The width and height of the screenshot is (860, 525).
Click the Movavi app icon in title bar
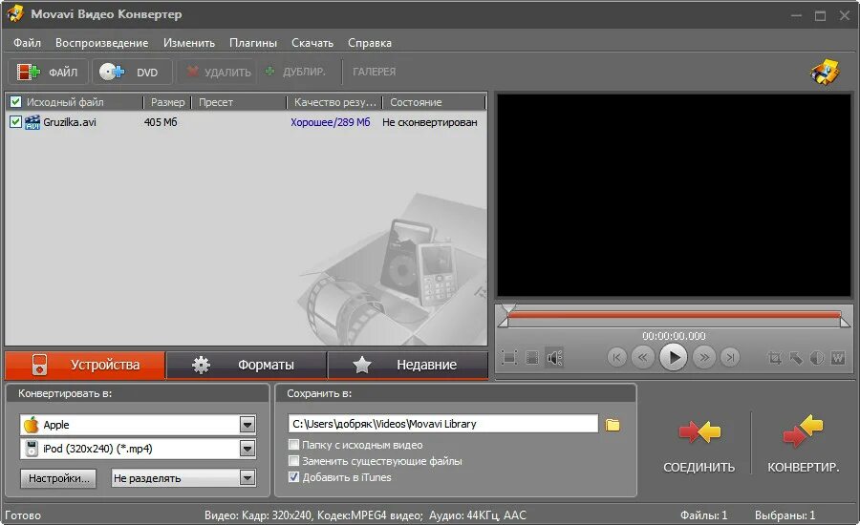[x=14, y=13]
